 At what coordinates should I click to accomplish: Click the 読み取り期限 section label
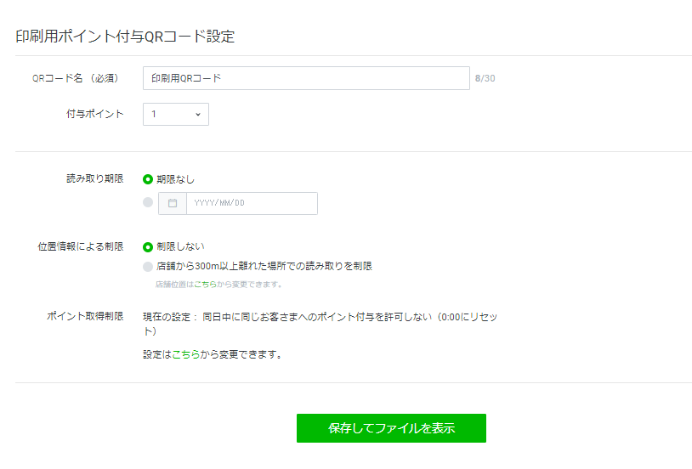click(x=94, y=178)
